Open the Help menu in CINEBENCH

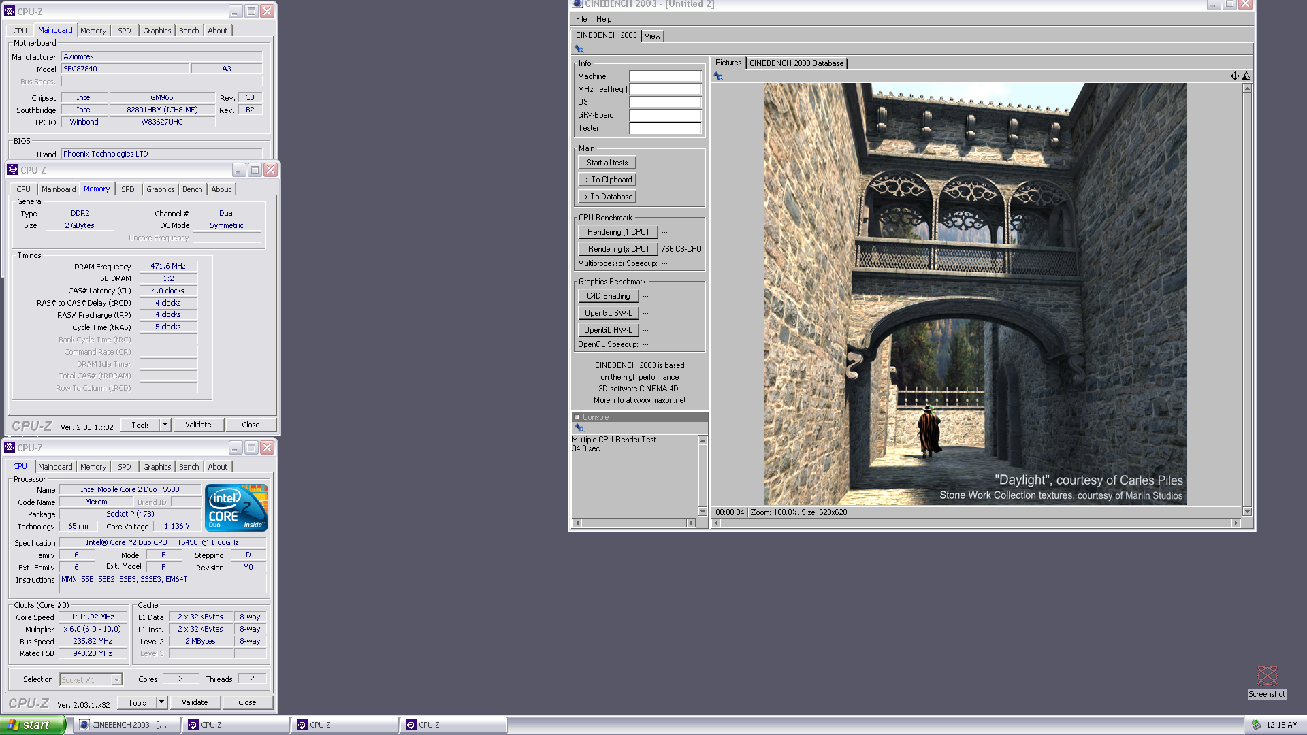(604, 19)
